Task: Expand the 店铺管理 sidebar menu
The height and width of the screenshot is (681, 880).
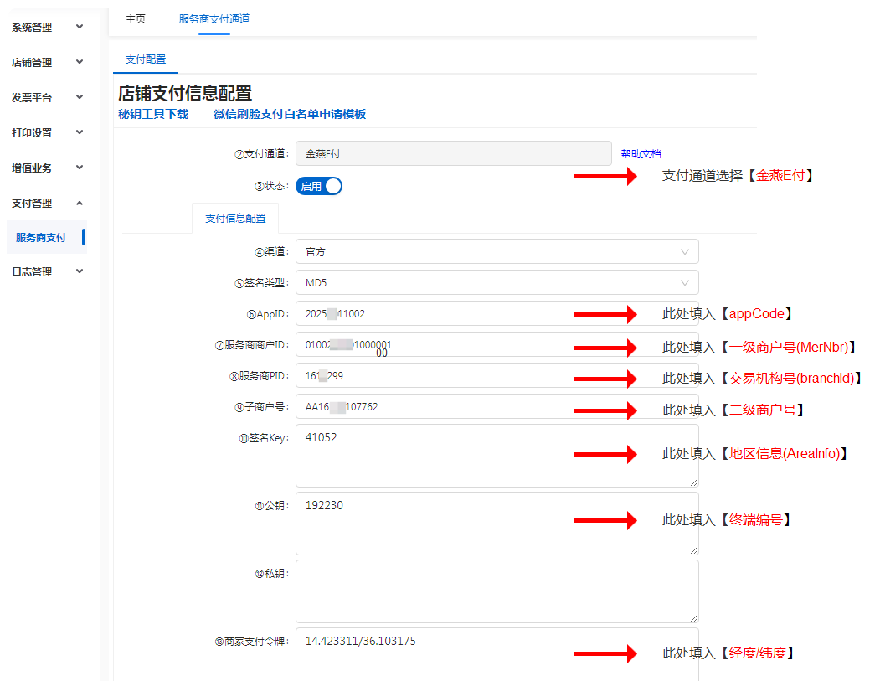Action: pyautogui.click(x=47, y=63)
